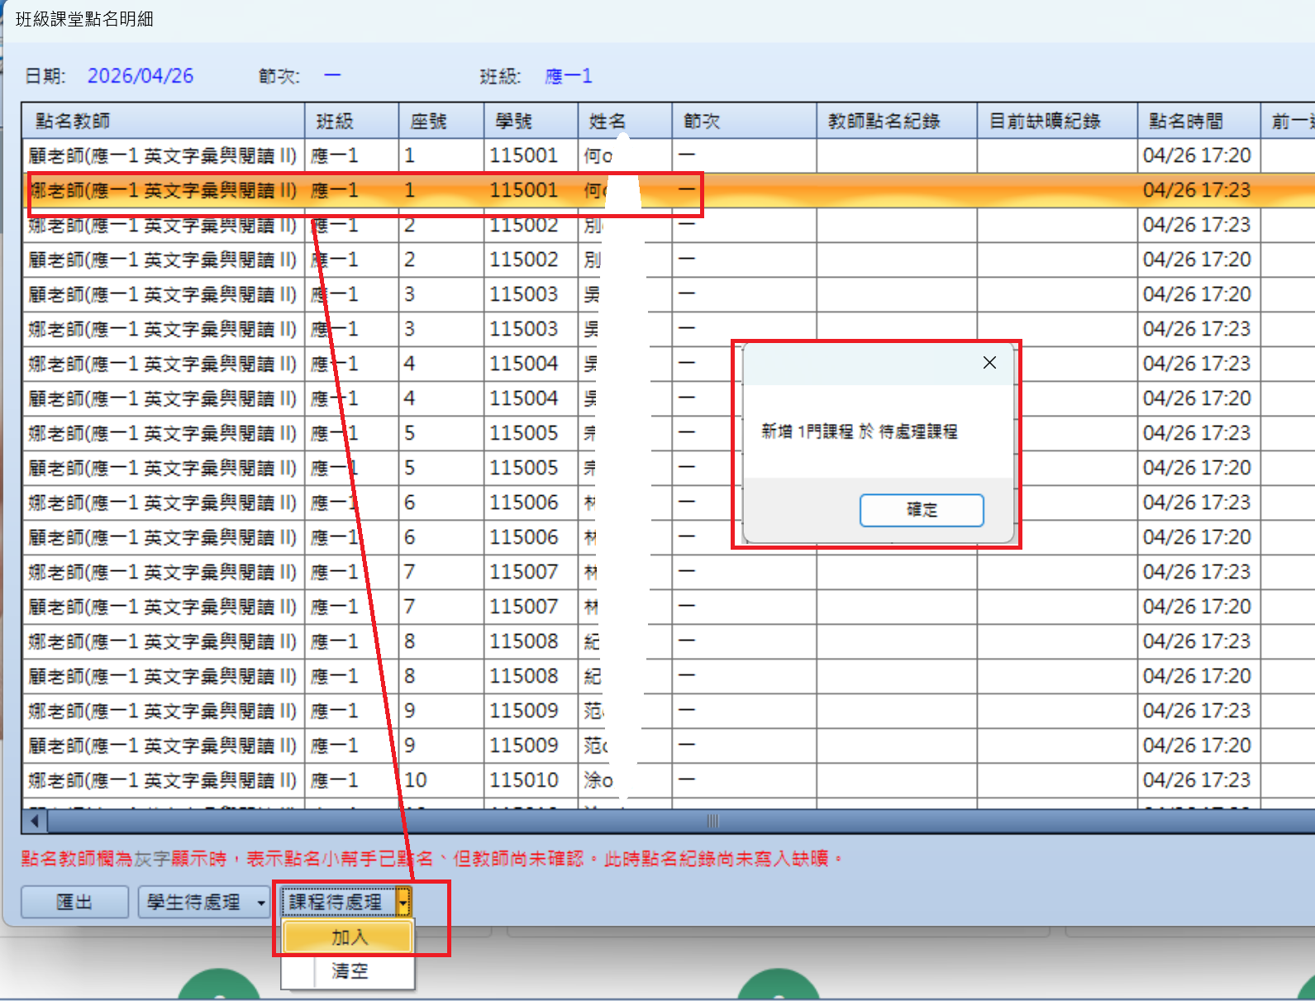Click the date value 2026/04/26

[141, 76]
